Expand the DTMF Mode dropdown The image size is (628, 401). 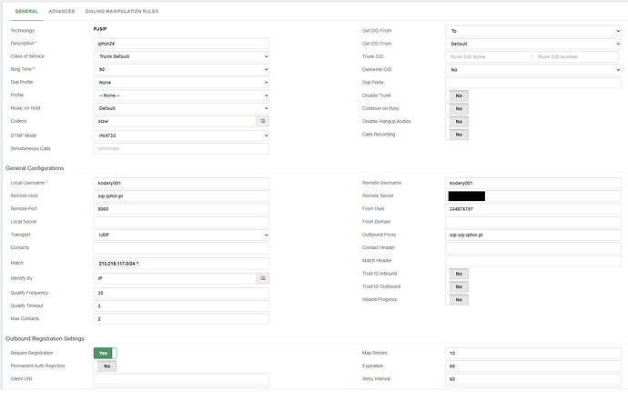(x=181, y=135)
